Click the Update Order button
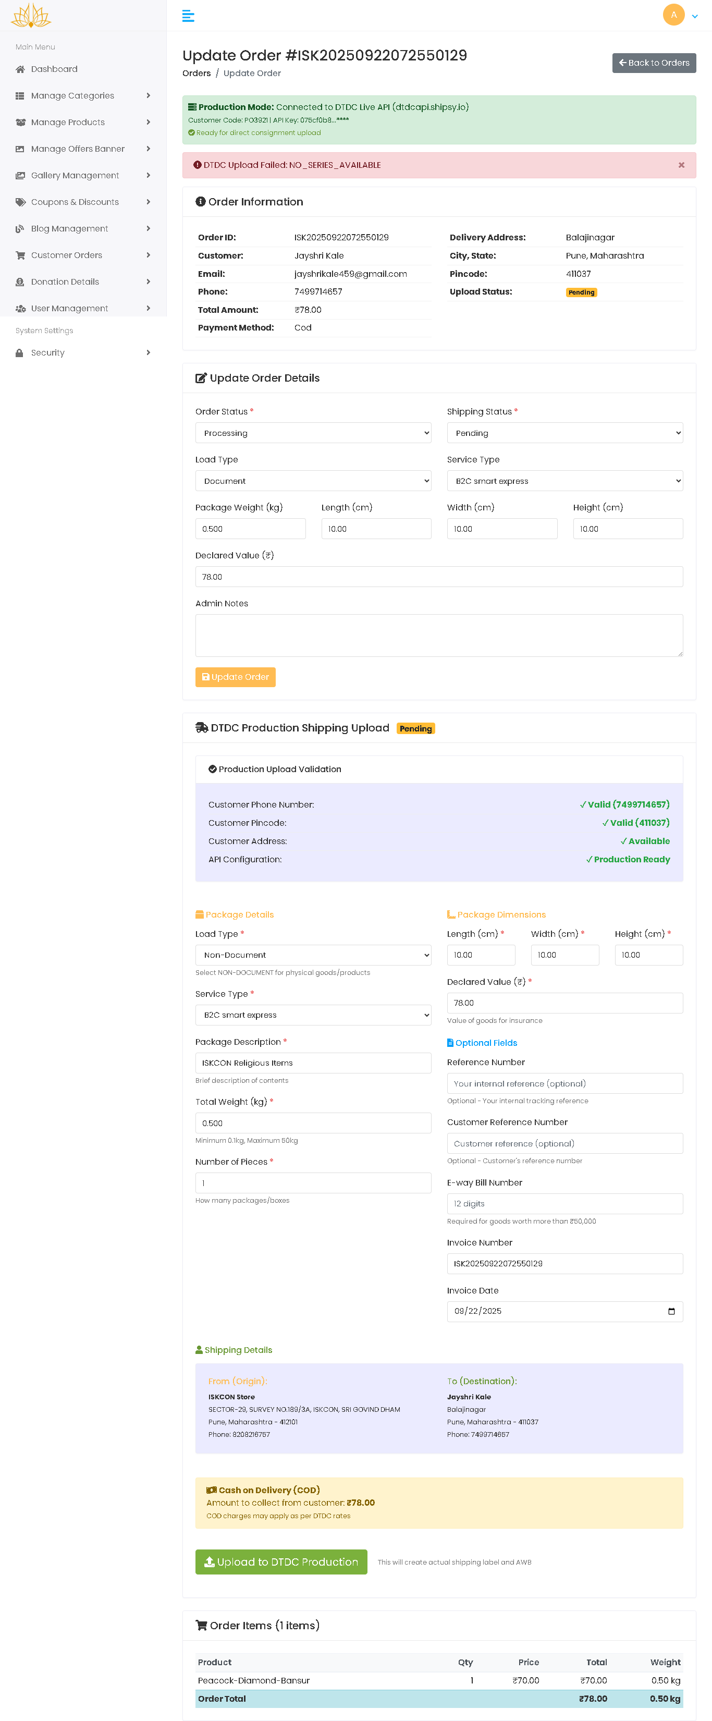 point(235,677)
